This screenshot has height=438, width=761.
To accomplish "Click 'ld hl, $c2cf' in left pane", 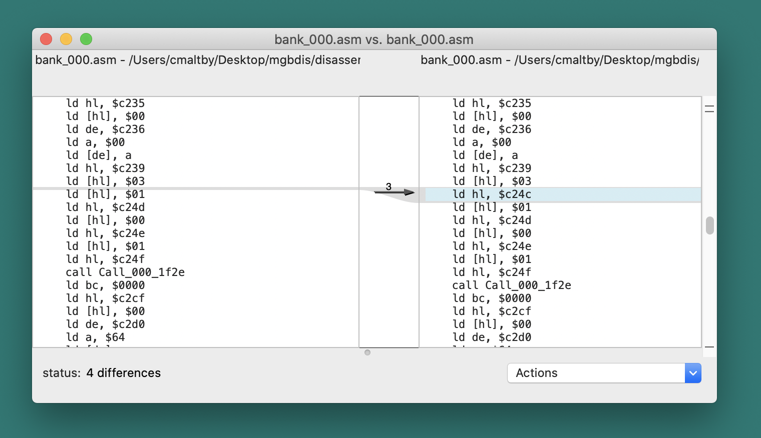I will tap(105, 298).
